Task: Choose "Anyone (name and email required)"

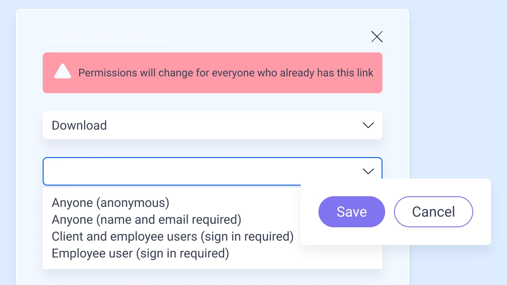Action: (146, 220)
